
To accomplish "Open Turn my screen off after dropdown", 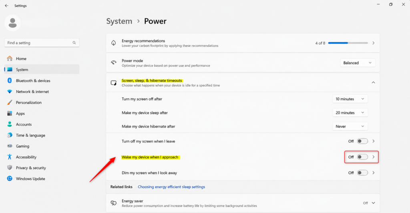I will (x=350, y=99).
